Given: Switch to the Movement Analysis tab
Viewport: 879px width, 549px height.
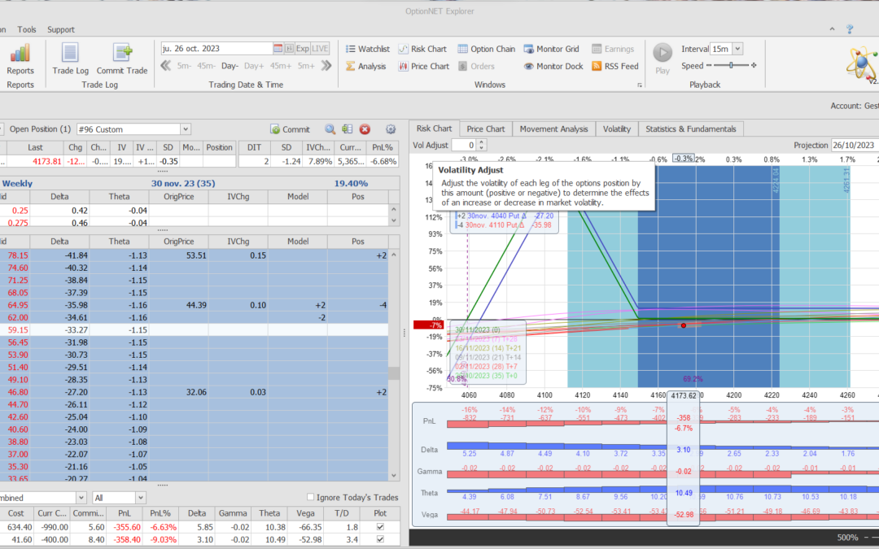Looking at the screenshot, I should point(553,129).
